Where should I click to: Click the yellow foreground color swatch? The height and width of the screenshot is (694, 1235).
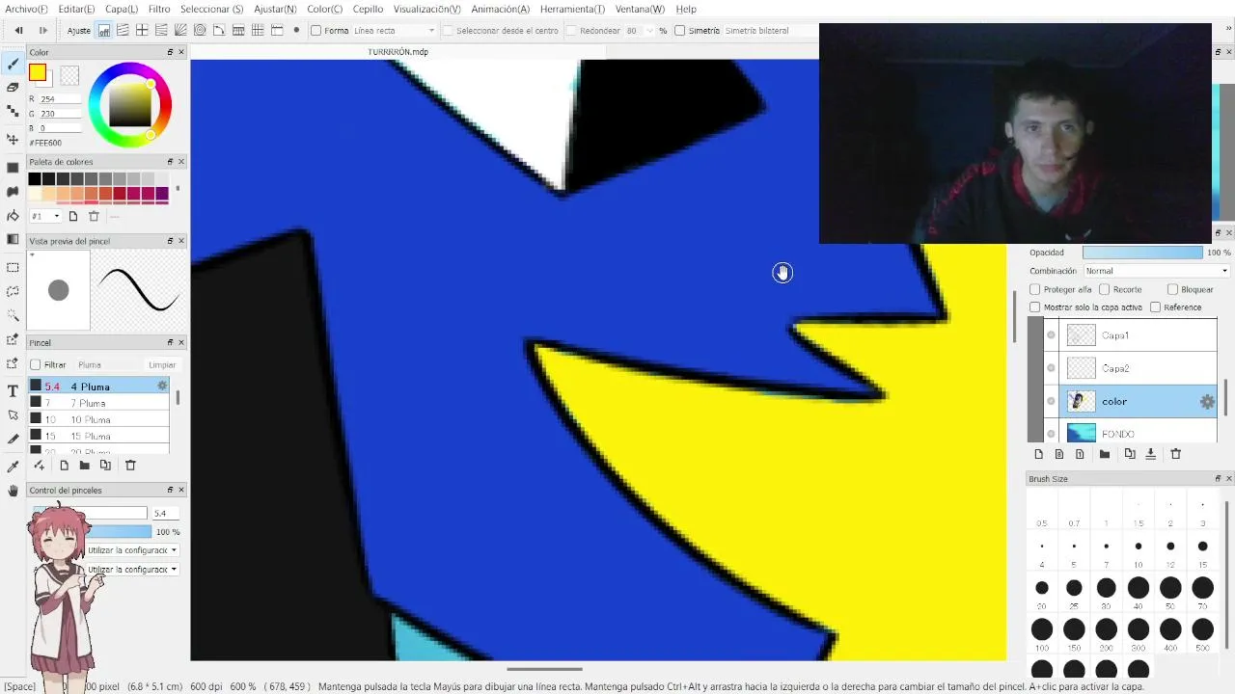click(x=37, y=72)
